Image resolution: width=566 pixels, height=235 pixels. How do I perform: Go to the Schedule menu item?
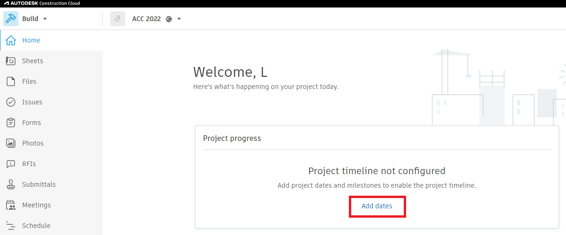pyautogui.click(x=36, y=226)
